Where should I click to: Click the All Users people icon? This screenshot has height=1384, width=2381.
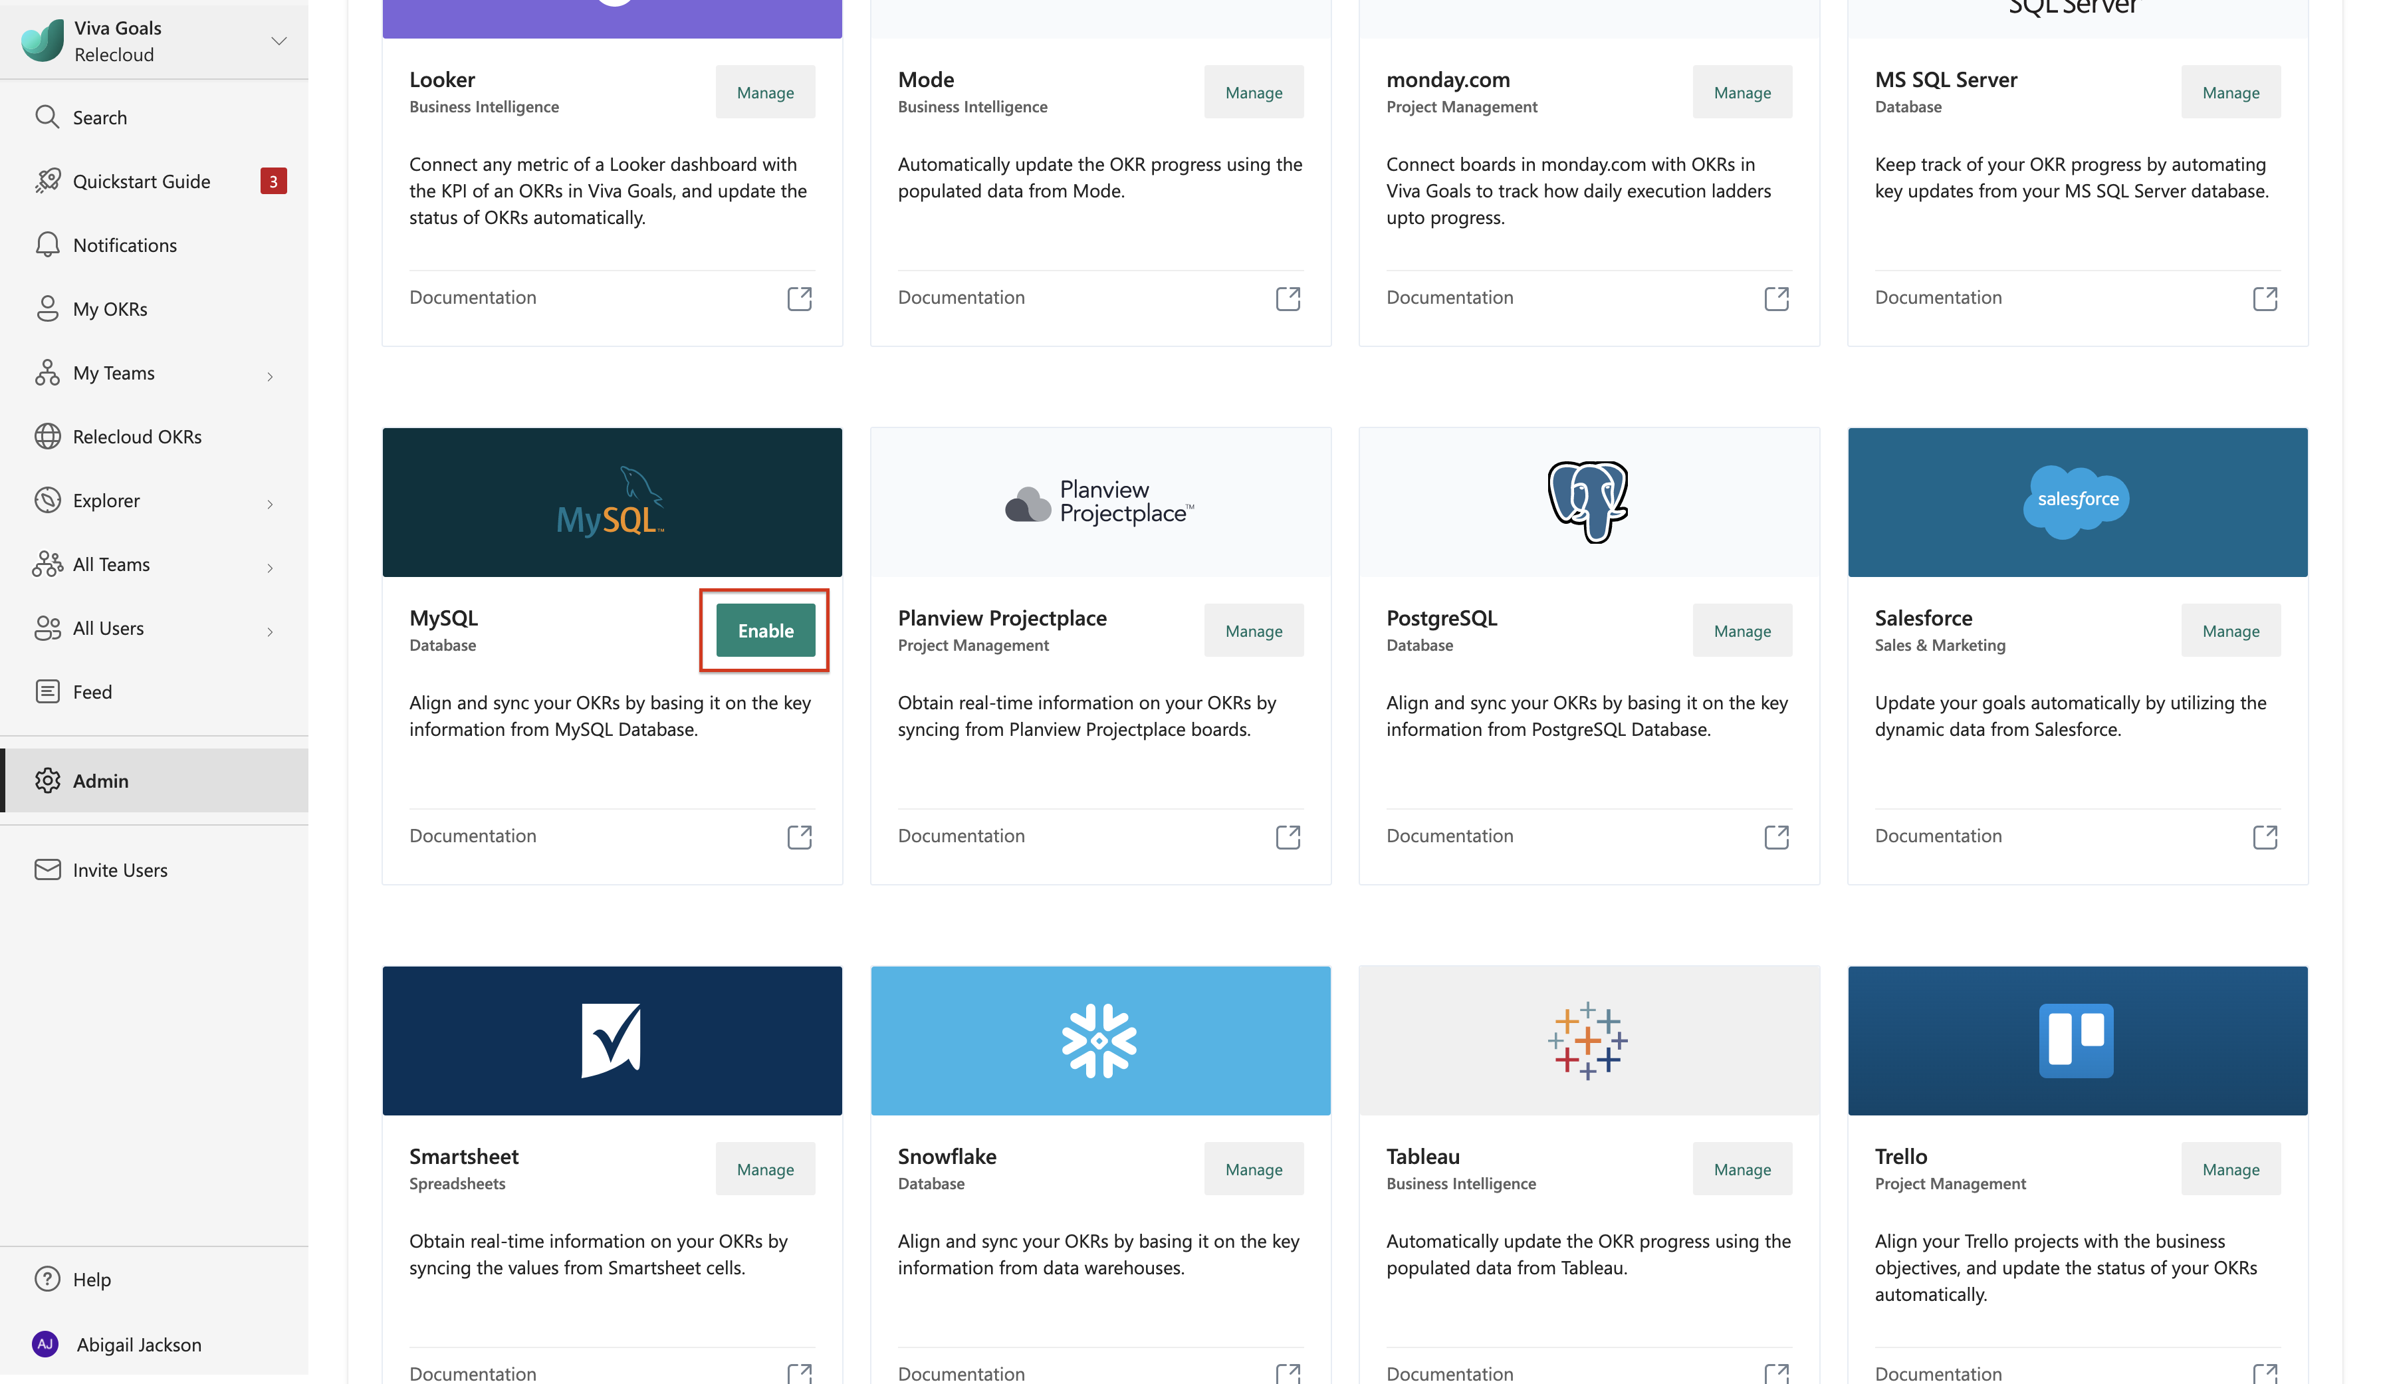(47, 628)
